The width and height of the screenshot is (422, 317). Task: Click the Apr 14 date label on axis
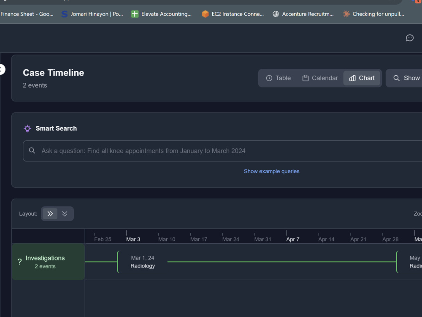pyautogui.click(x=326, y=239)
